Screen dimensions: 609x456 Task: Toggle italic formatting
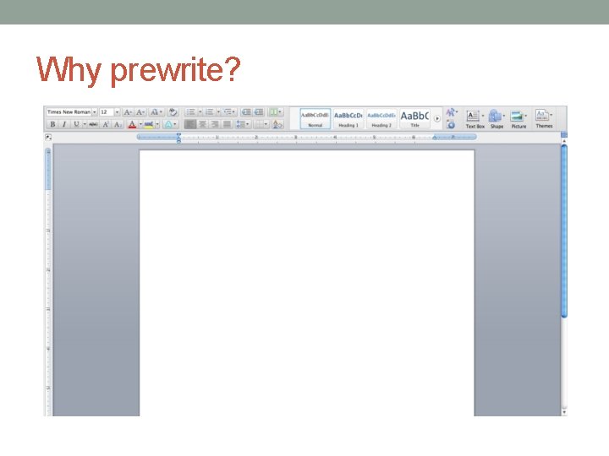[64, 124]
